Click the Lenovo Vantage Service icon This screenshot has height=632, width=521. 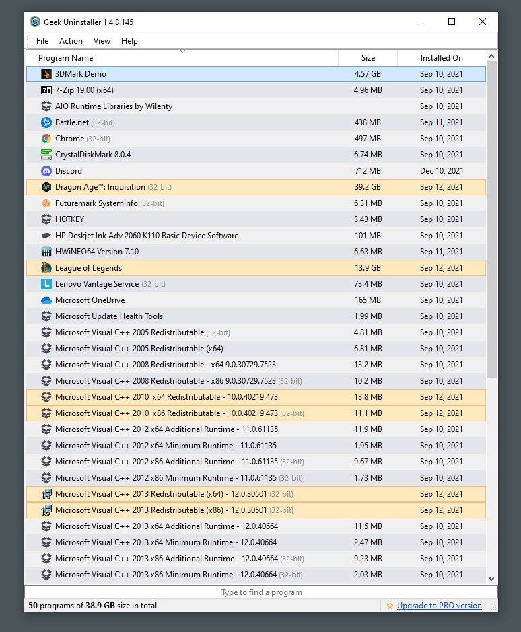[x=46, y=284]
